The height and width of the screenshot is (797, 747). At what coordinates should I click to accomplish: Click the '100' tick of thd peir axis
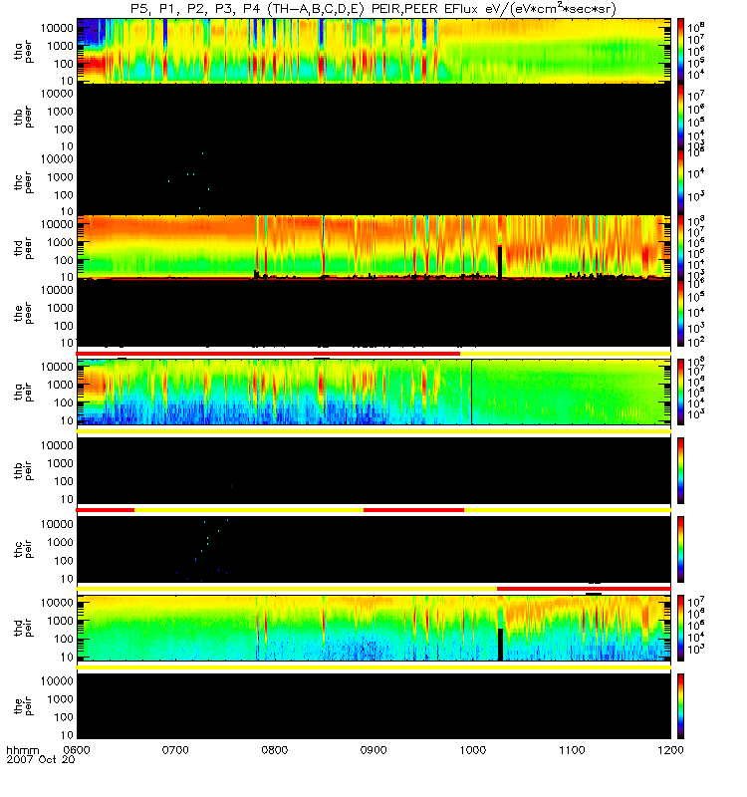pos(64,639)
